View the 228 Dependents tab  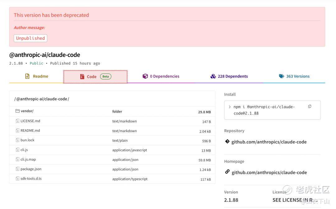coord(229,76)
